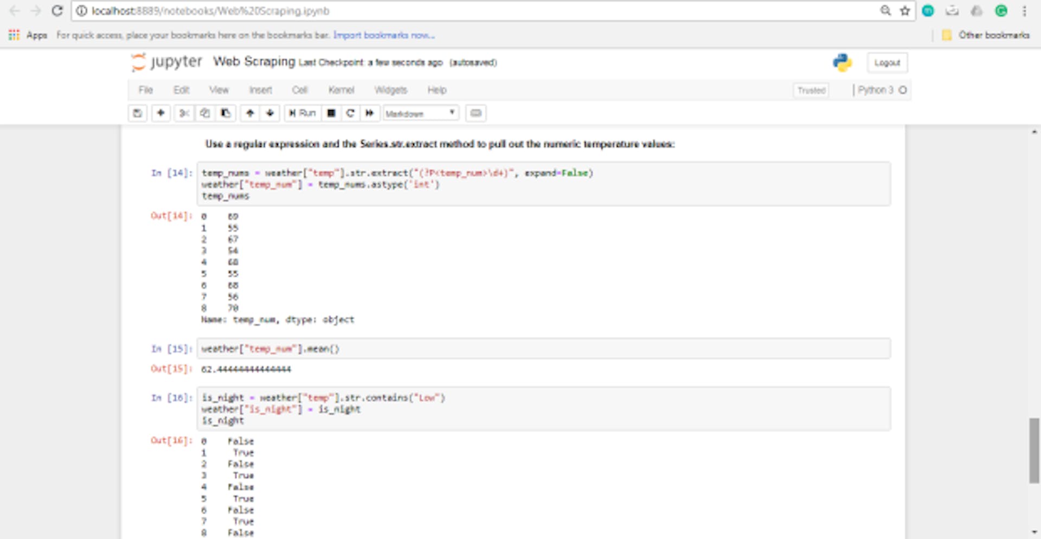
Task: Open the Cell menu
Action: 300,90
